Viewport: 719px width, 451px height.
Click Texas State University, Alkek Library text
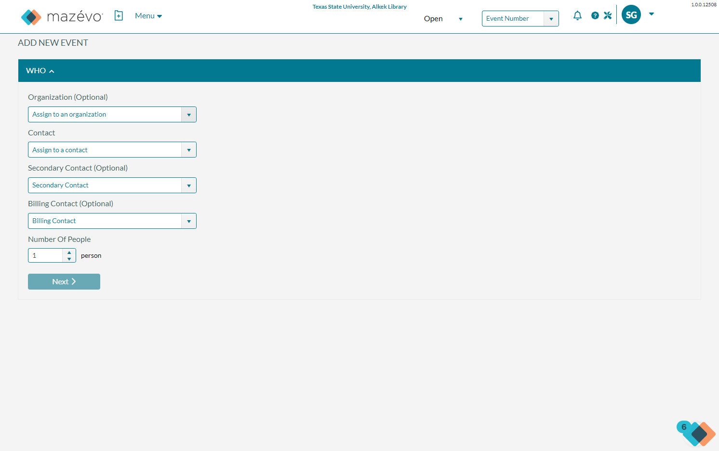(359, 7)
